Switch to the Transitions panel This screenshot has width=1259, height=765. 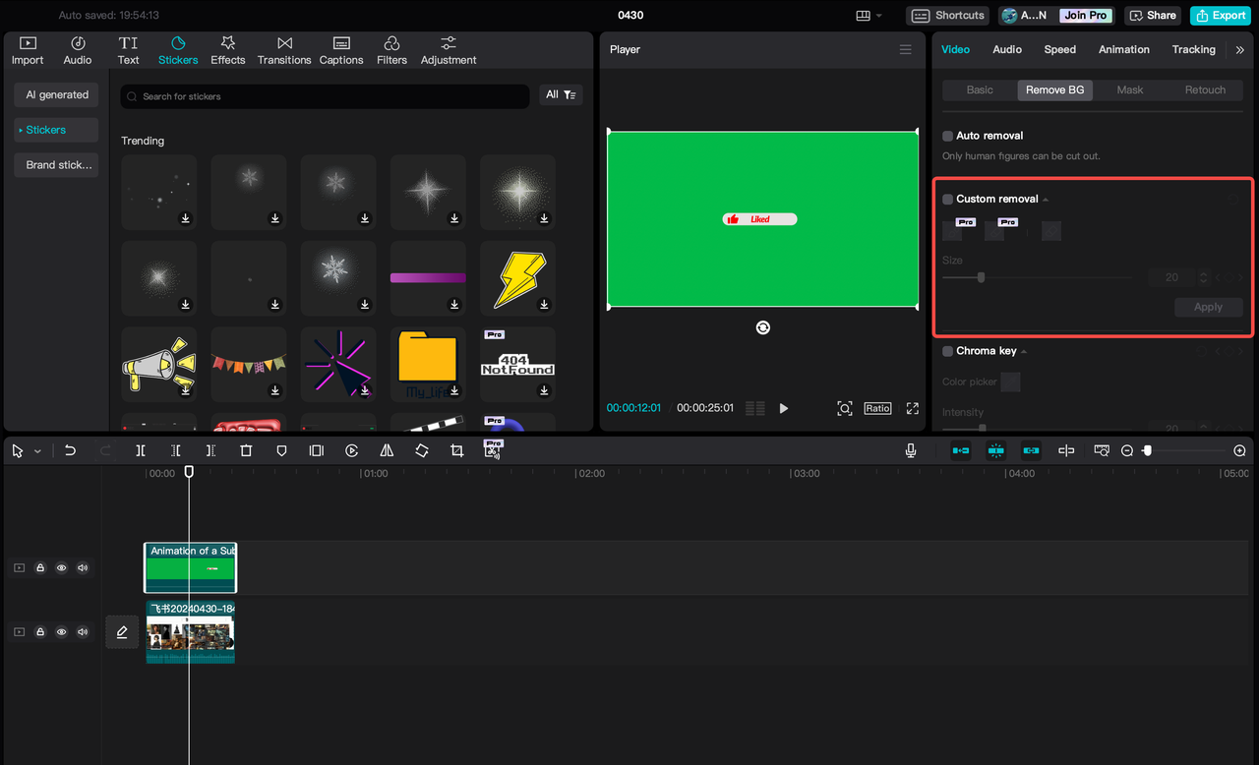click(x=283, y=49)
